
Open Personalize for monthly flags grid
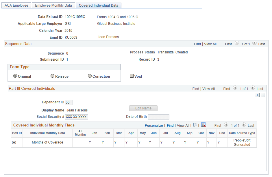point(154,125)
